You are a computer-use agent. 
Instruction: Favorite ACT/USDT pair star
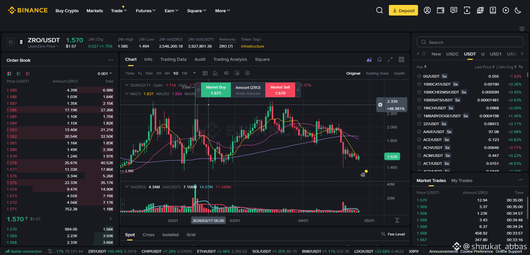(x=419, y=164)
